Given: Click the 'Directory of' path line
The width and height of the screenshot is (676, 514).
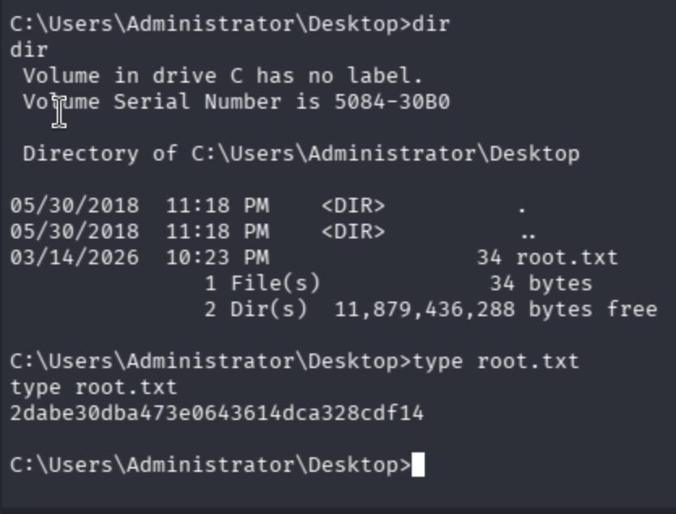Looking at the screenshot, I should 302,153.
